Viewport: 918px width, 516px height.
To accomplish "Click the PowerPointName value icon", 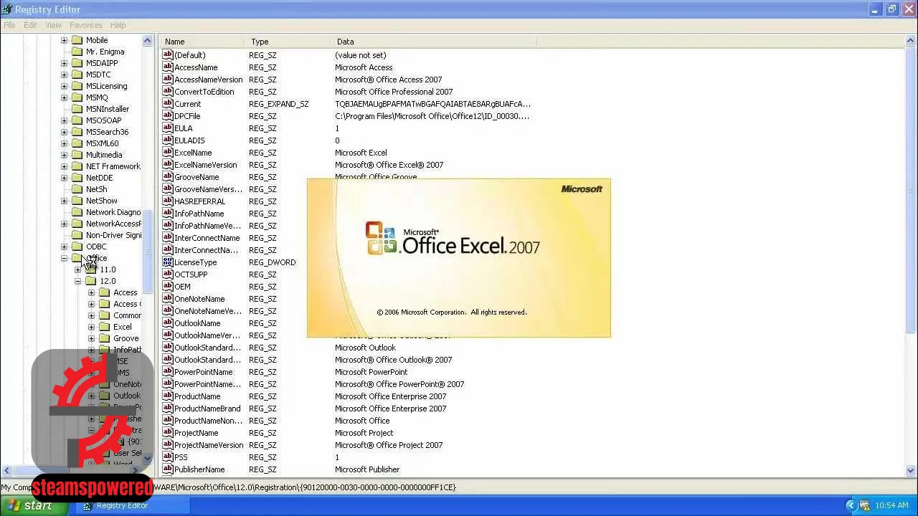I will (x=168, y=371).
